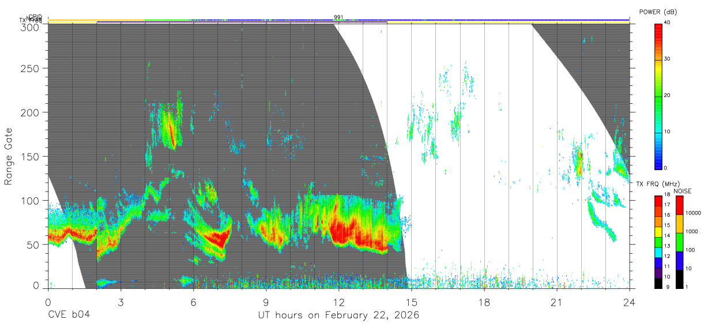Click the '11' label on the TX FRQ scale
This screenshot has height=327, width=708.
click(667, 266)
